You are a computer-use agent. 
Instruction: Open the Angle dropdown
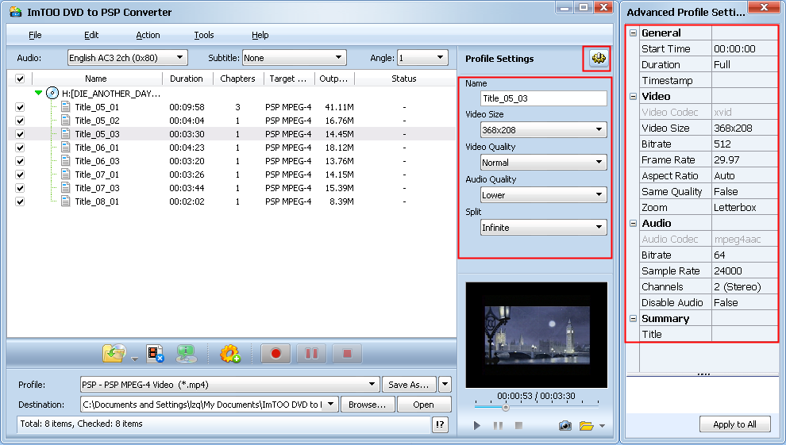pos(422,58)
